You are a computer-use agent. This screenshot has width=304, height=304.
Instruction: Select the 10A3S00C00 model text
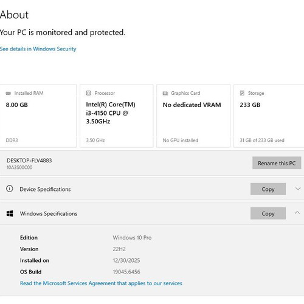click(19, 167)
